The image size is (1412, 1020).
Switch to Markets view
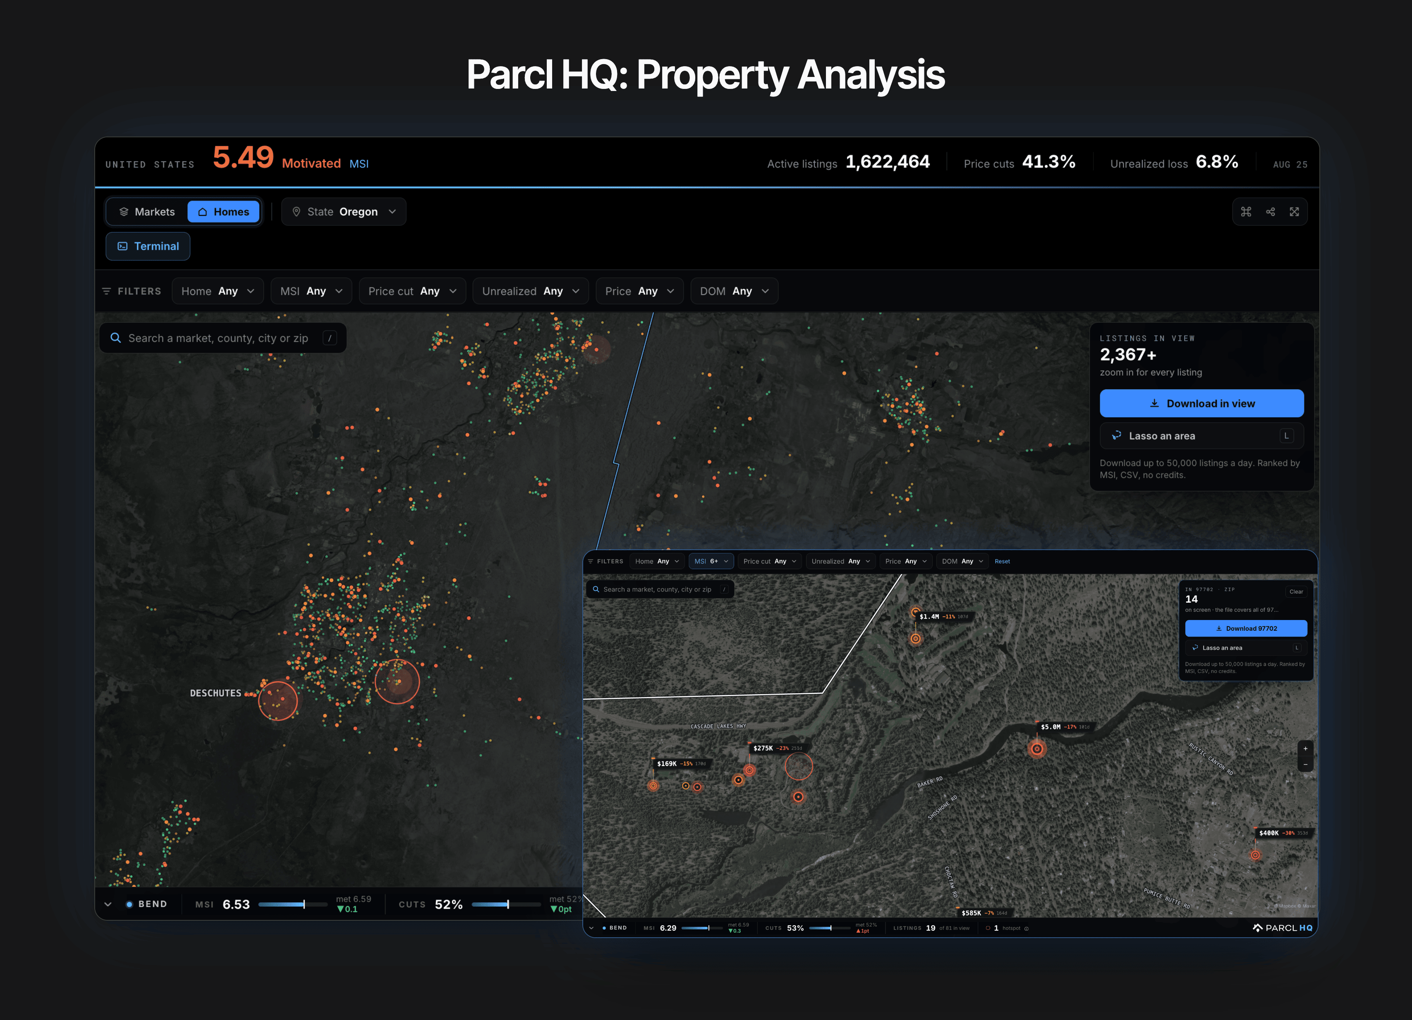point(147,212)
